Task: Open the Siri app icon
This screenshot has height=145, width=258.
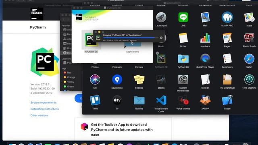Action: pos(95,80)
